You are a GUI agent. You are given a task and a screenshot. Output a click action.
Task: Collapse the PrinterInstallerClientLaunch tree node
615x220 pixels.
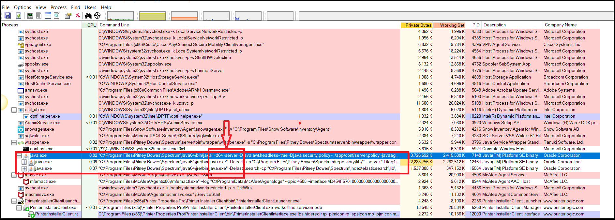14,201
